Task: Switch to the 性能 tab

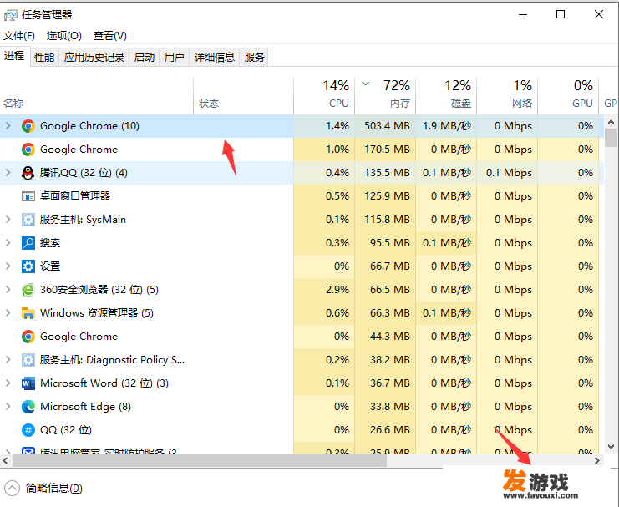Action: [x=44, y=58]
